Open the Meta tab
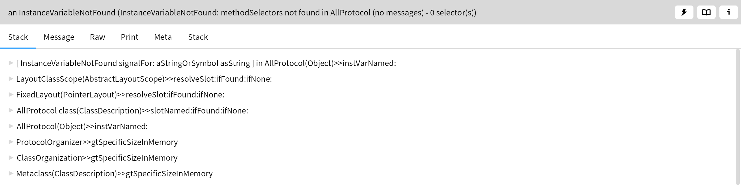Viewport: 741px width, 185px height. tap(163, 37)
